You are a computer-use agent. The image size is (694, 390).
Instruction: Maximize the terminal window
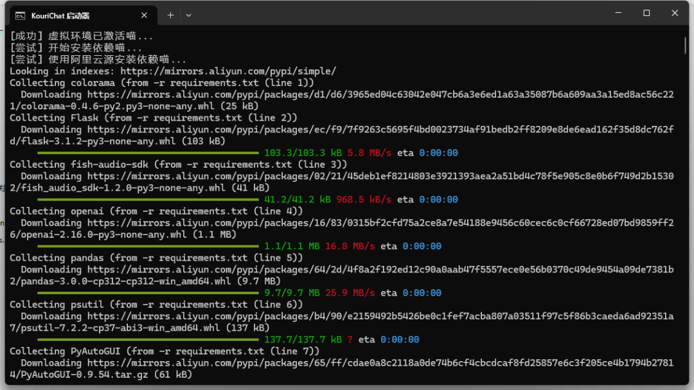click(x=646, y=13)
